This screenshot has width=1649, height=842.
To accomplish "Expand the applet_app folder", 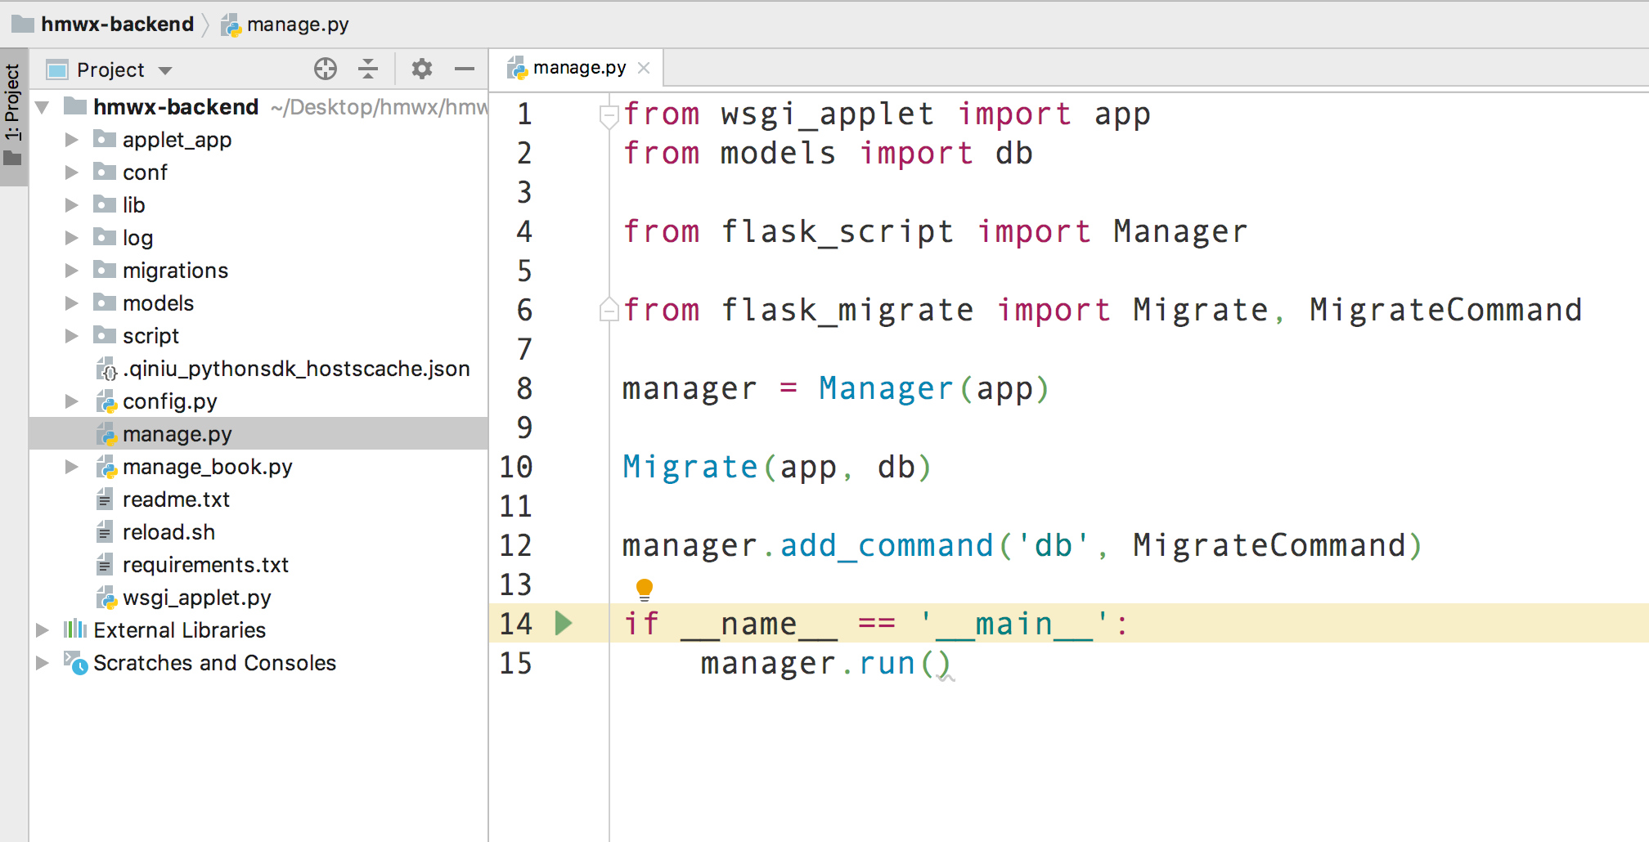I will [x=72, y=140].
